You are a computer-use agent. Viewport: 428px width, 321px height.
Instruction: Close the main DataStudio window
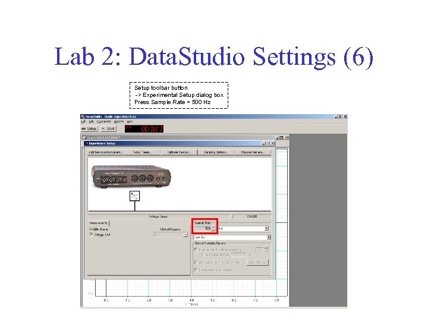tap(345, 117)
